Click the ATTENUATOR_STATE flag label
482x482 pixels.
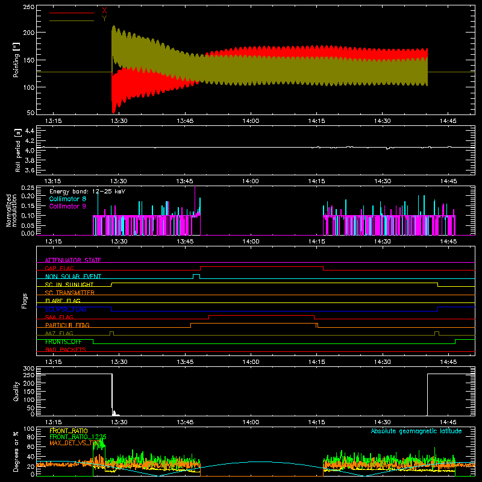click(73, 260)
